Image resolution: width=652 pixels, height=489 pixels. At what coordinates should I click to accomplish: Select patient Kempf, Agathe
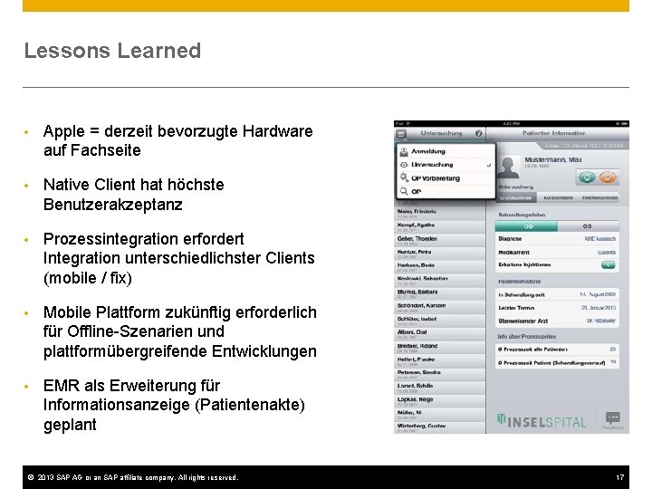pos(439,226)
